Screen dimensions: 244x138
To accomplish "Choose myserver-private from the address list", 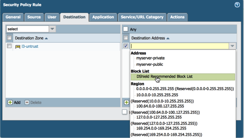I will pyautogui.click(x=150, y=58).
